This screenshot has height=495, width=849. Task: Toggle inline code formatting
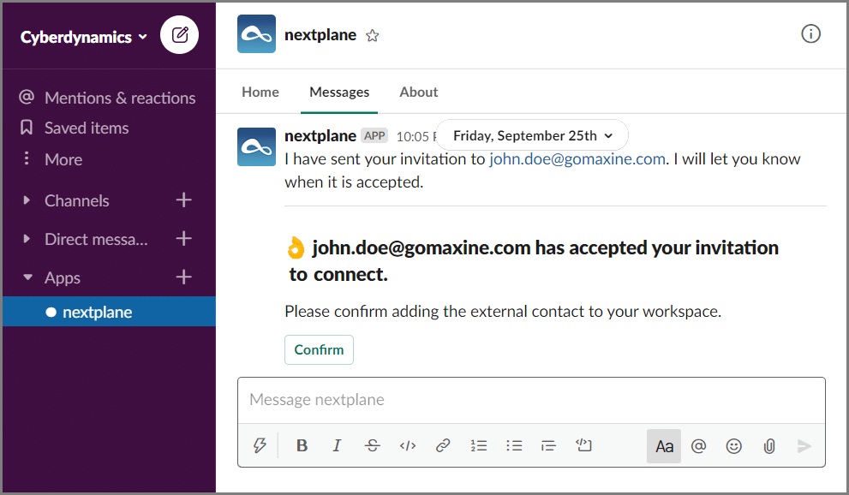(x=408, y=446)
